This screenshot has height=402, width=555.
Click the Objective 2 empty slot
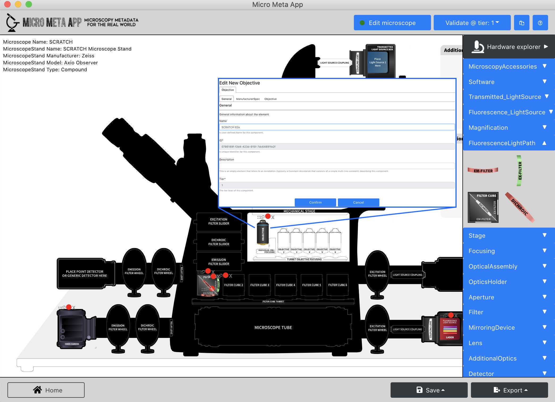[284, 241]
